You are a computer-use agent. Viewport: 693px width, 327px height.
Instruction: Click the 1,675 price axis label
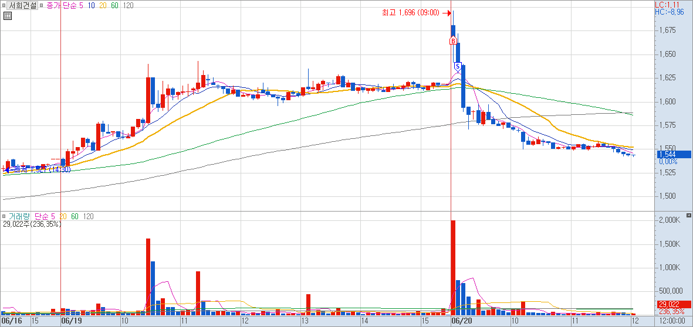(667, 30)
